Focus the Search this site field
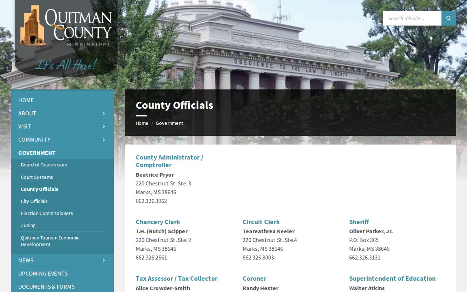 click(x=412, y=18)
